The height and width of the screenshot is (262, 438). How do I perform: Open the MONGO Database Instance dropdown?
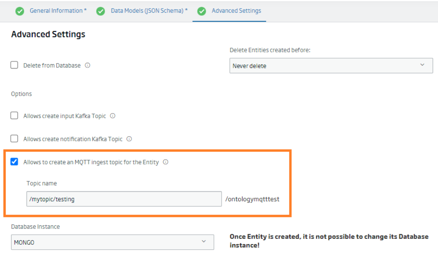tap(112, 242)
